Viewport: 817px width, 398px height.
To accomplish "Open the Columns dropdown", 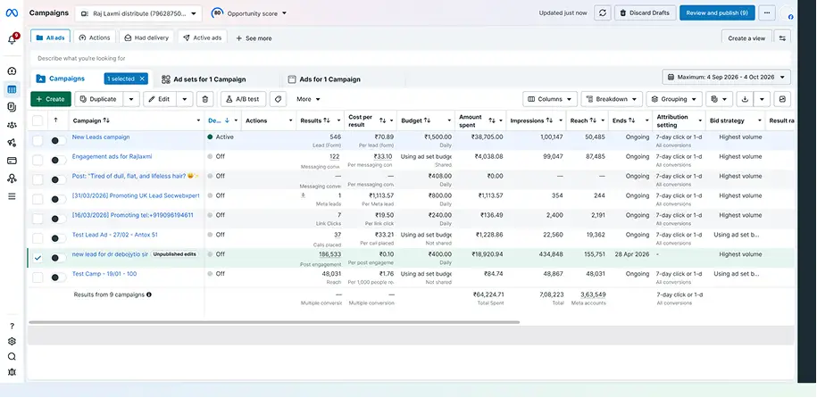I will 550,99.
